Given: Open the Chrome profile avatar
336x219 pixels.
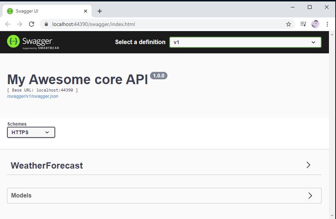Looking at the screenshot, I should (x=315, y=24).
